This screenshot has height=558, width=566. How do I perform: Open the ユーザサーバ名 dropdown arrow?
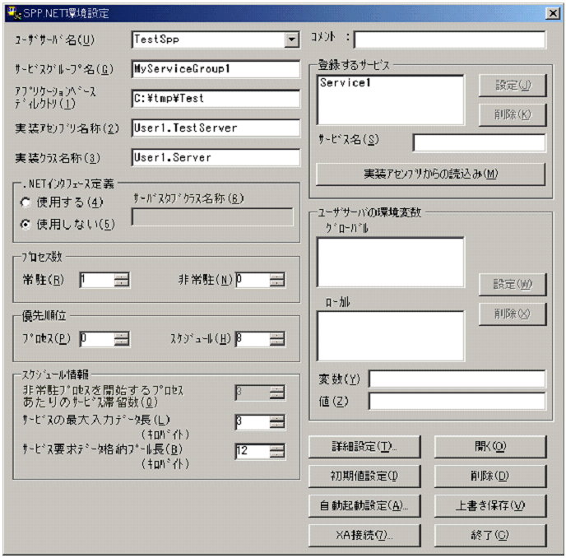point(291,40)
